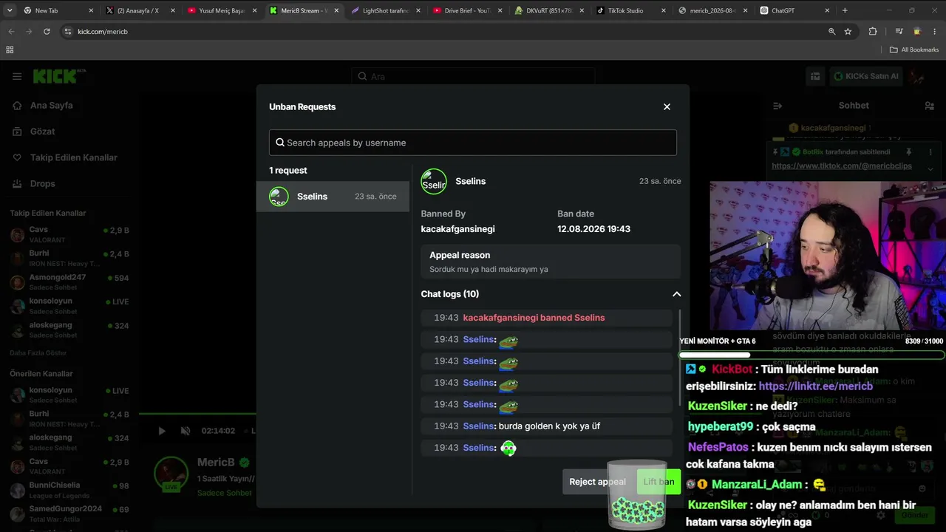Open the BunniChiselia recommended channel
946x532 pixels.
(x=69, y=490)
